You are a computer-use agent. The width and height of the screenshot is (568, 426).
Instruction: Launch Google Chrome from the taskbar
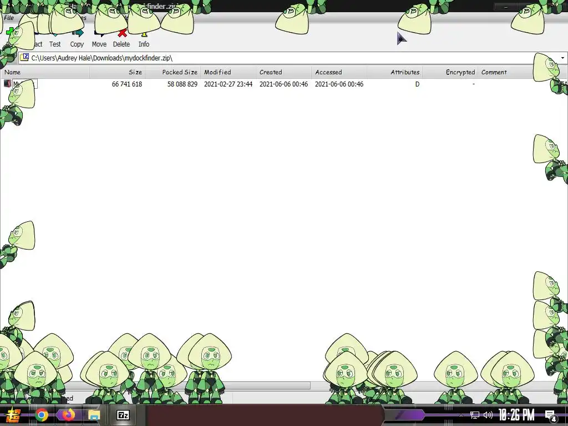[42, 415]
